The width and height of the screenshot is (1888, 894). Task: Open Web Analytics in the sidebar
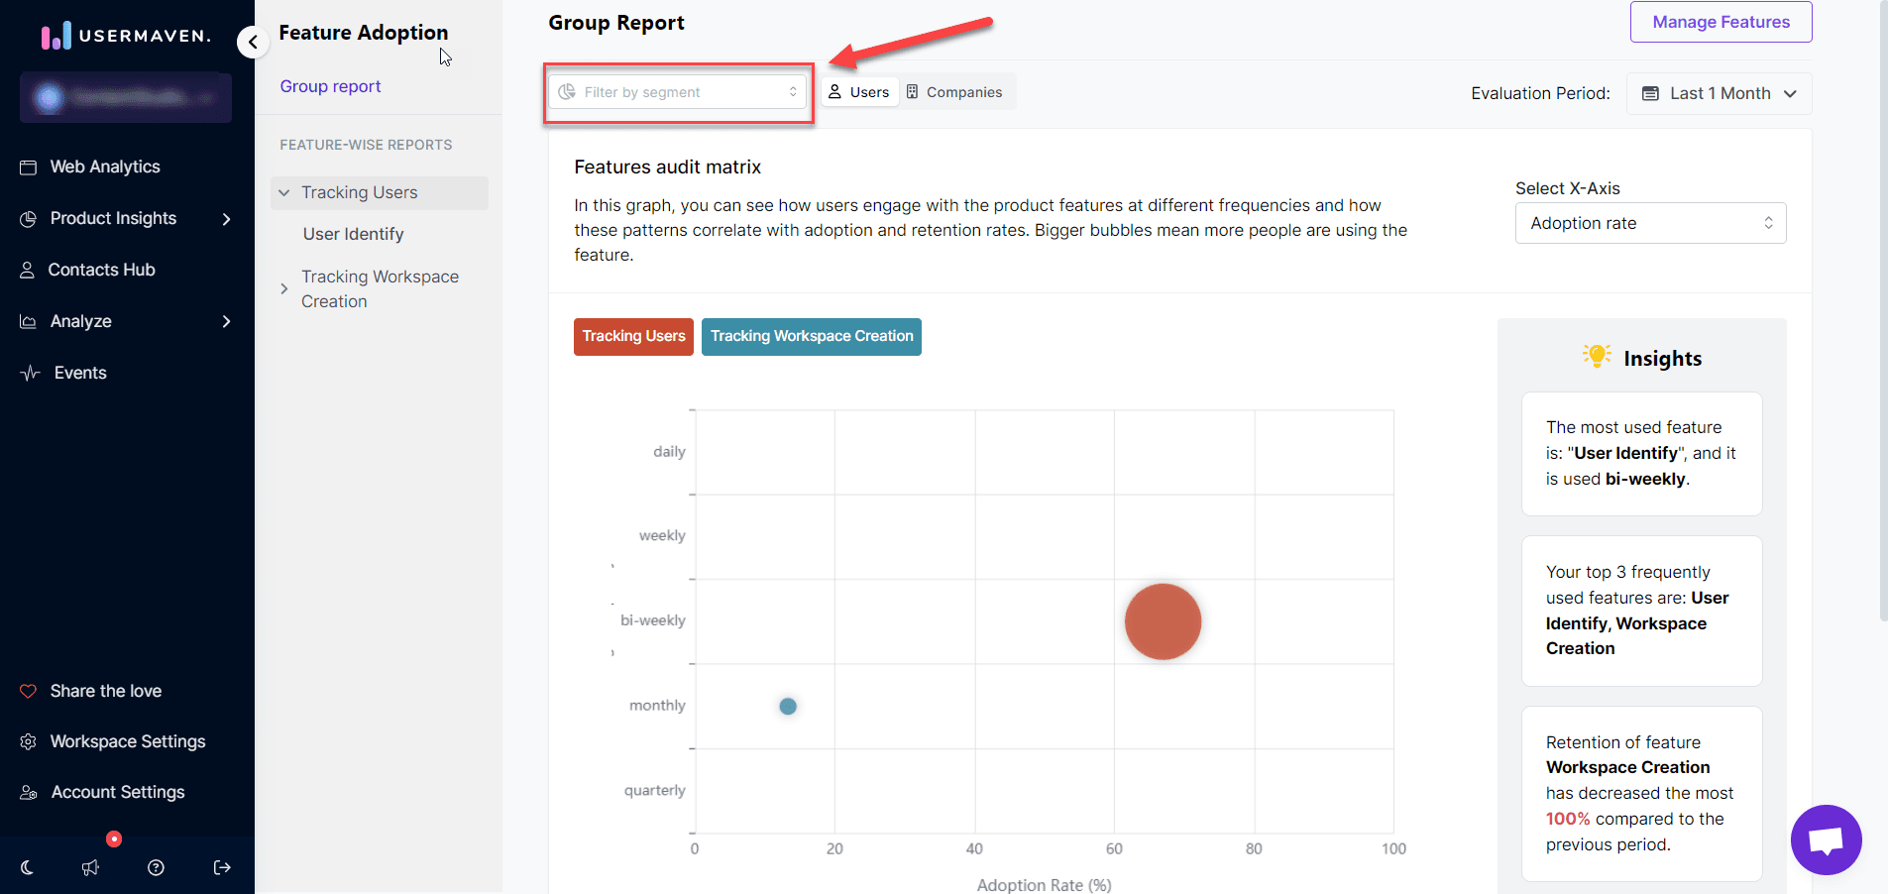click(104, 167)
